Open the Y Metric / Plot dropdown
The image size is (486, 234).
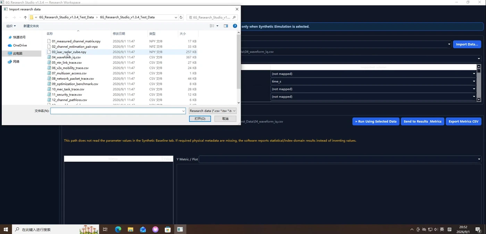coord(340,159)
